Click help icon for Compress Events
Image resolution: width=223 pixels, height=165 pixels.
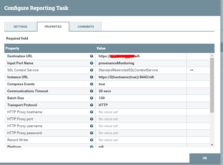92,84
